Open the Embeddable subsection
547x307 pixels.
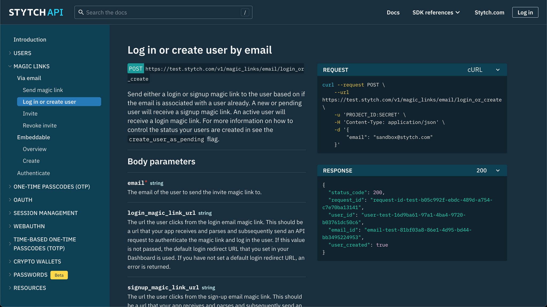tap(33, 137)
